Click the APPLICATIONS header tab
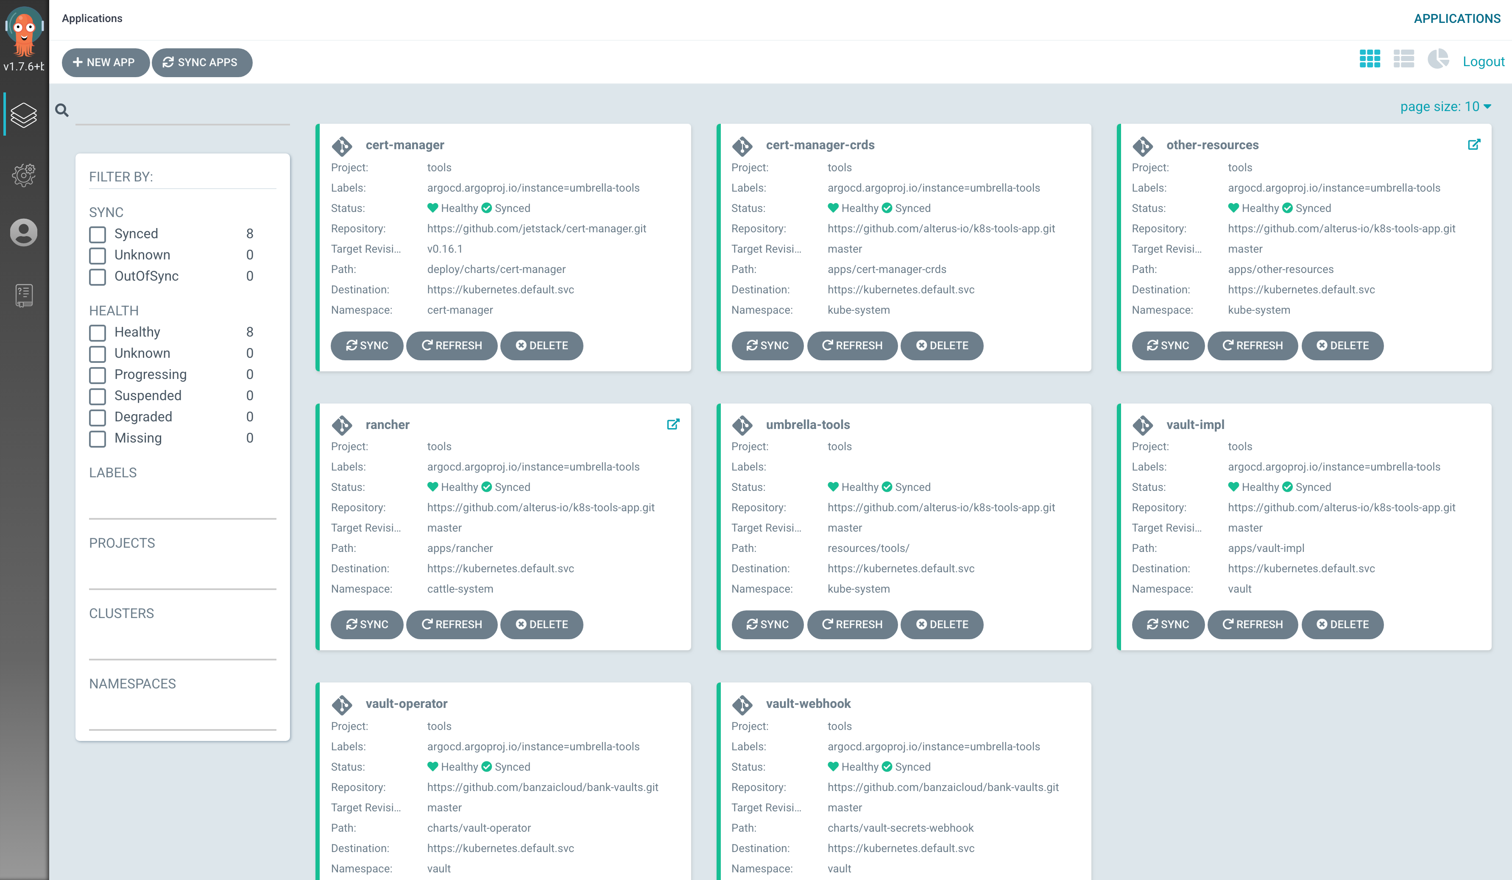The width and height of the screenshot is (1512, 880). [x=1457, y=19]
